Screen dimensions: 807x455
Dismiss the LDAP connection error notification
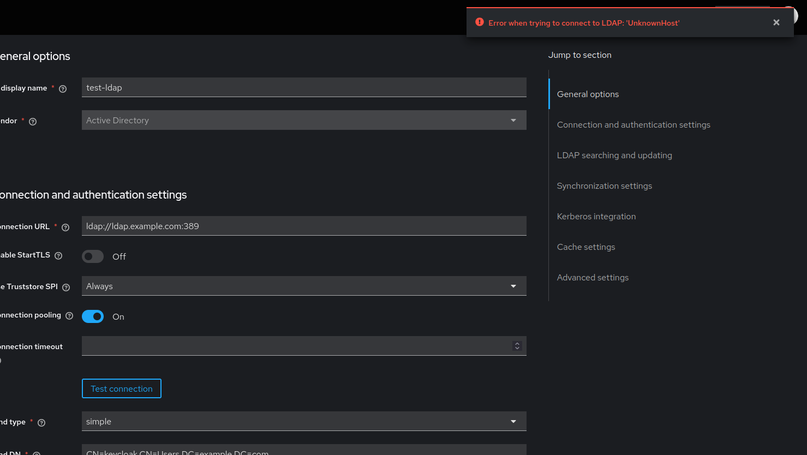[x=776, y=22]
